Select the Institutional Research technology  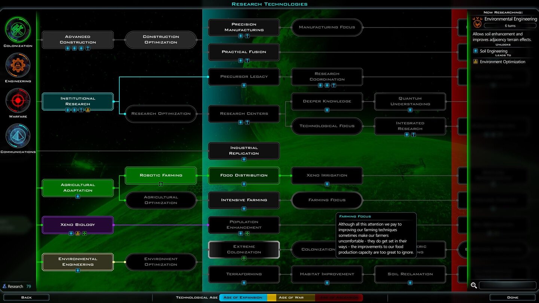(x=78, y=101)
